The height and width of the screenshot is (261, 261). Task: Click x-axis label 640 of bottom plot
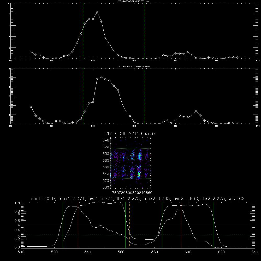pyautogui.click(x=255, y=252)
